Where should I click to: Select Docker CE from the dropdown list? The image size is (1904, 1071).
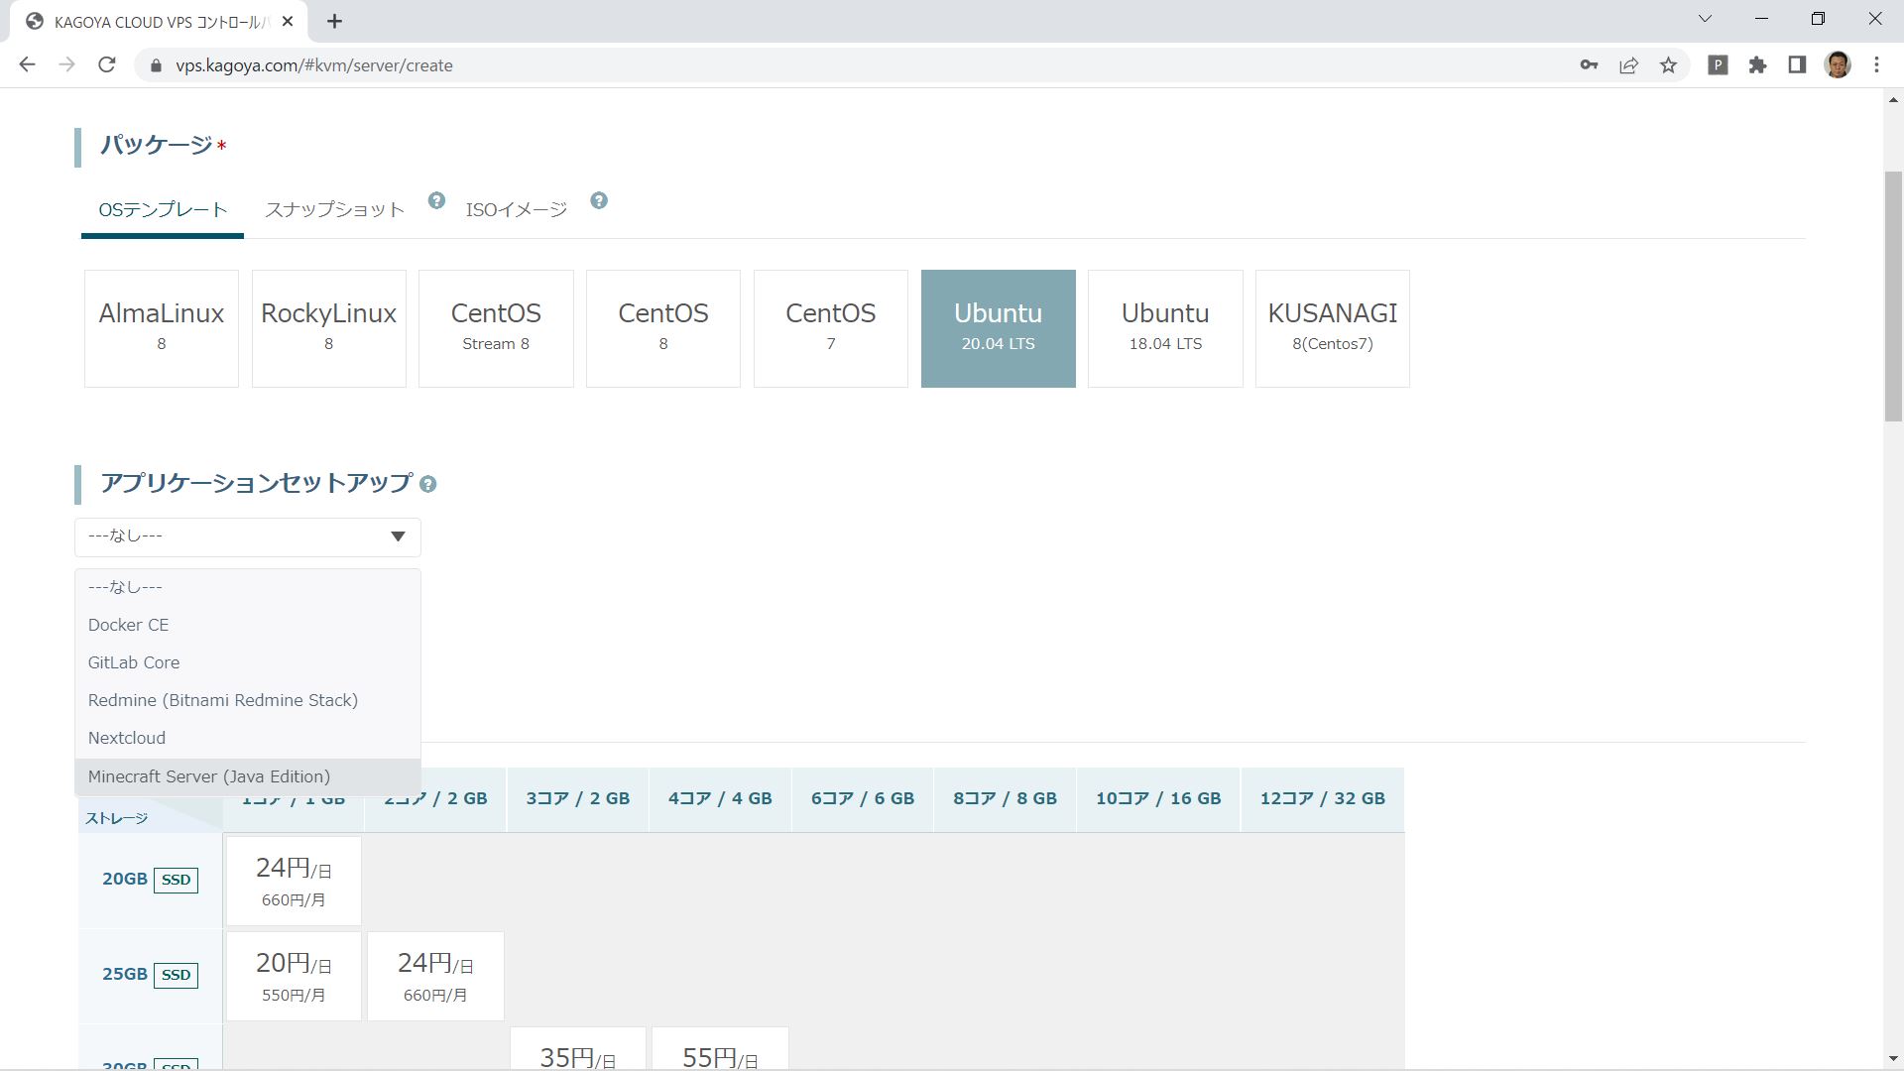pos(128,625)
